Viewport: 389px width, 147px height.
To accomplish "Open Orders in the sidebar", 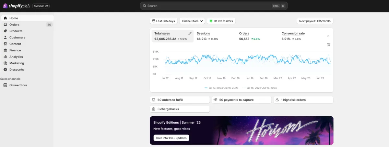I will [27, 25].
